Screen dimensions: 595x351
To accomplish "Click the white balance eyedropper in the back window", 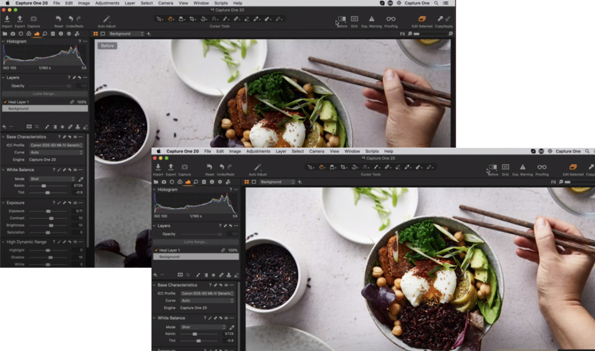I will pos(81,179).
